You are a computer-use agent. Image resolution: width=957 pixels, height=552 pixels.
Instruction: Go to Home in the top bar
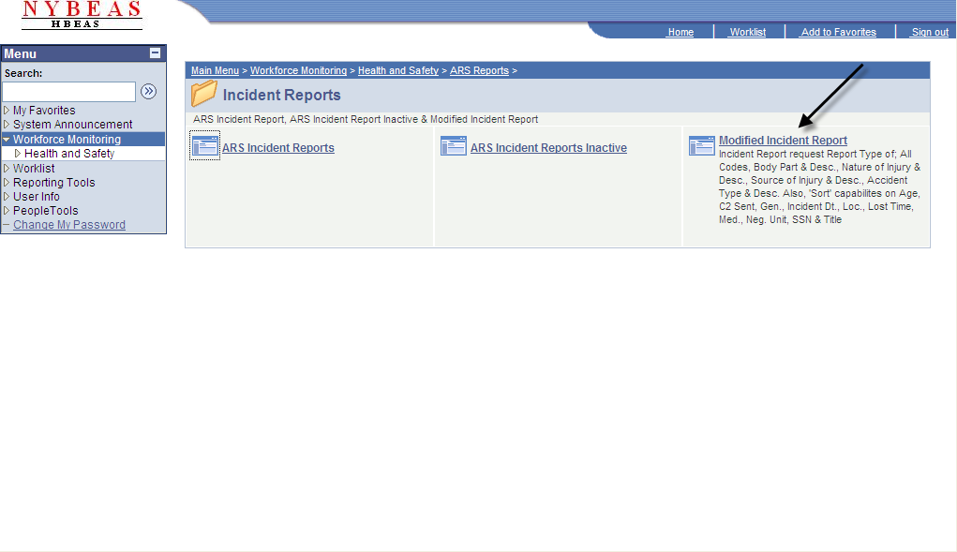click(680, 32)
